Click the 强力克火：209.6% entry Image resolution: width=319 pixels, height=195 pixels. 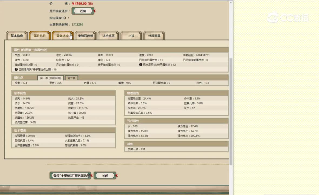189,136
